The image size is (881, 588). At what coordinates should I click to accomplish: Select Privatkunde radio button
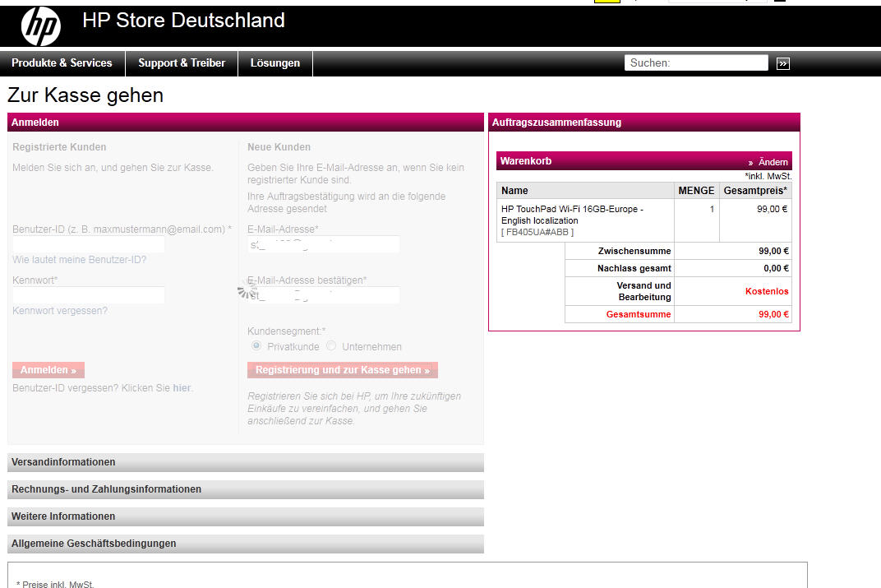256,345
